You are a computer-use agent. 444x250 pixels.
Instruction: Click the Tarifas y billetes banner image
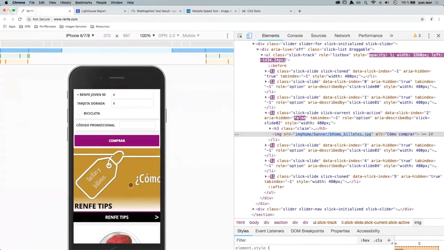click(117, 179)
